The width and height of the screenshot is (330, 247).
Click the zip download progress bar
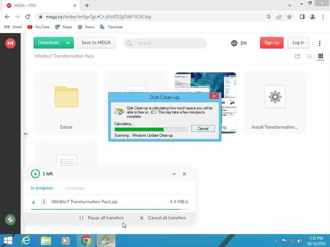[x=110, y=209]
